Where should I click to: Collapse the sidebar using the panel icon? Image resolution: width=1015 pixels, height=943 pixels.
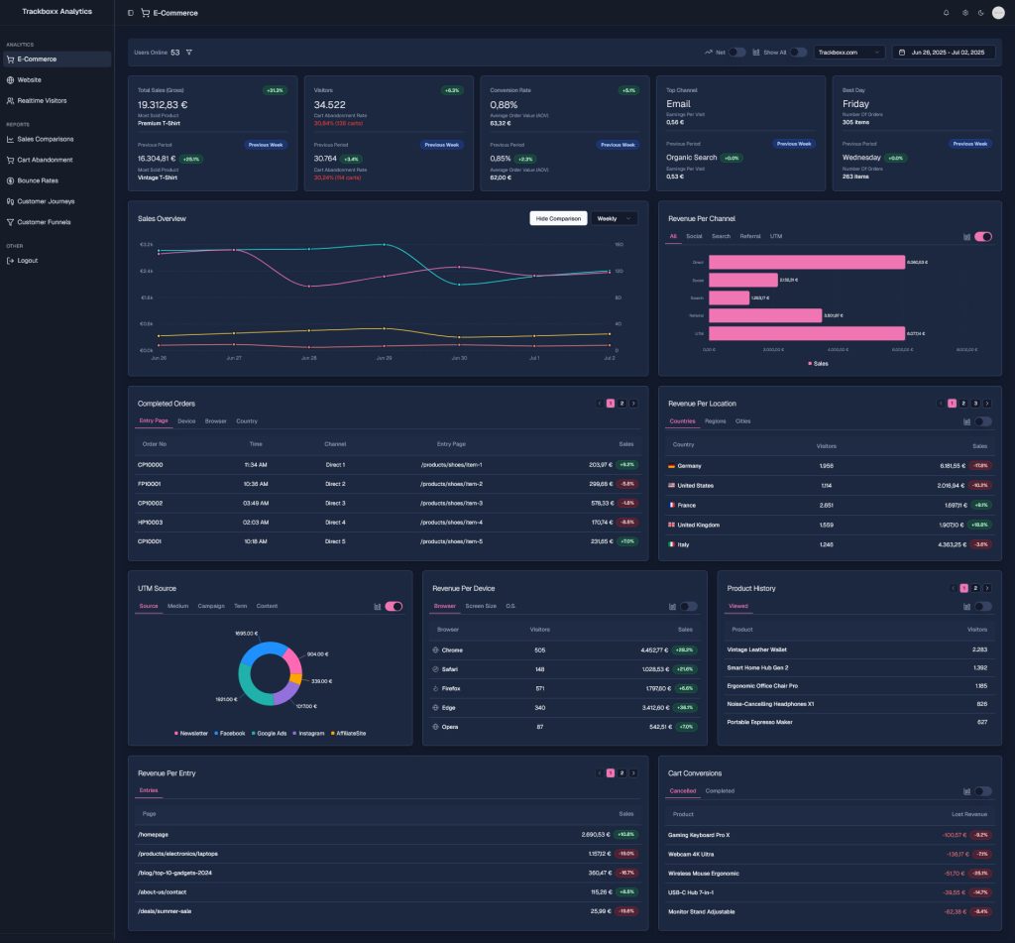click(x=129, y=13)
